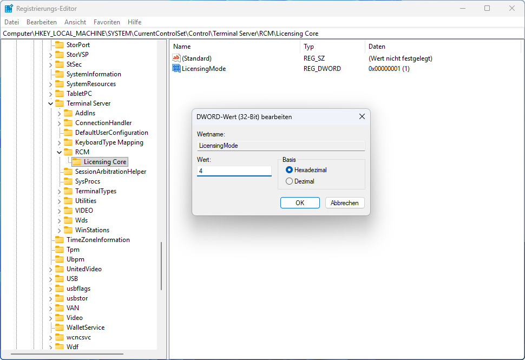Expand the KeyboardType Mapping key
Viewport: 525px width, 360px height.
point(59,143)
